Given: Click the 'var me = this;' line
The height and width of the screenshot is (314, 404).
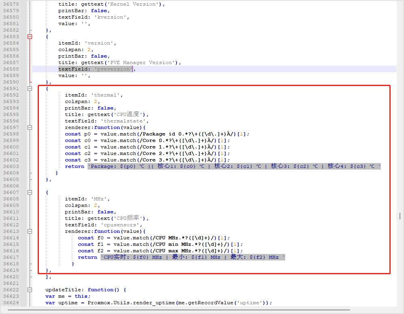Looking at the screenshot, I should [68, 296].
